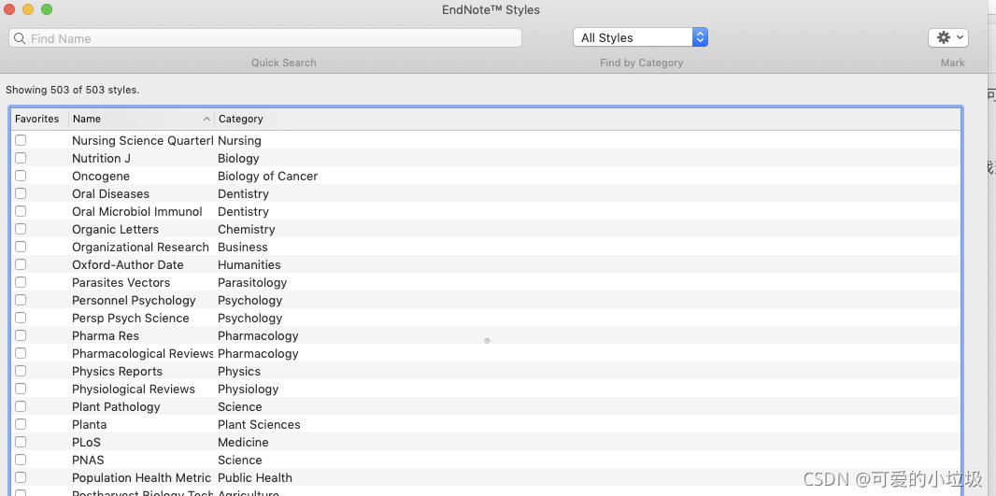The width and height of the screenshot is (996, 496).
Task: Enable favorite for Oral Microbiol Immunol
Action: (x=21, y=211)
